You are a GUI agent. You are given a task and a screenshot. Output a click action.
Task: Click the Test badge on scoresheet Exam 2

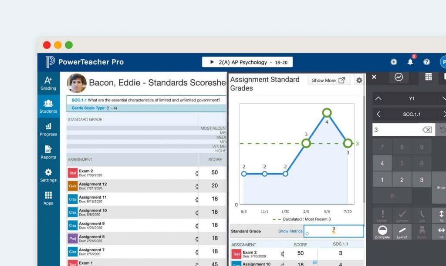click(73, 173)
